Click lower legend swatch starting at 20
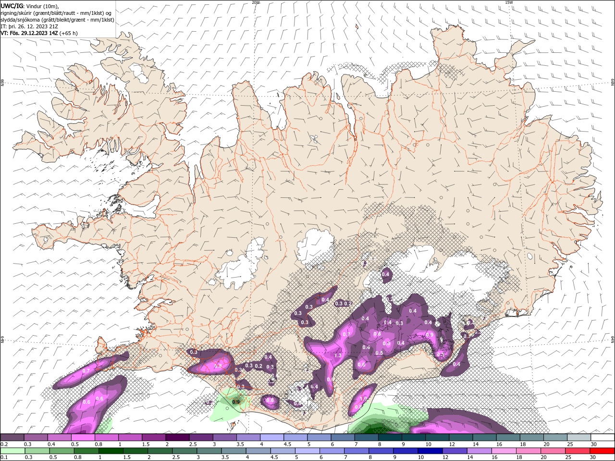This screenshot has width=615, height=461. pos(553,451)
